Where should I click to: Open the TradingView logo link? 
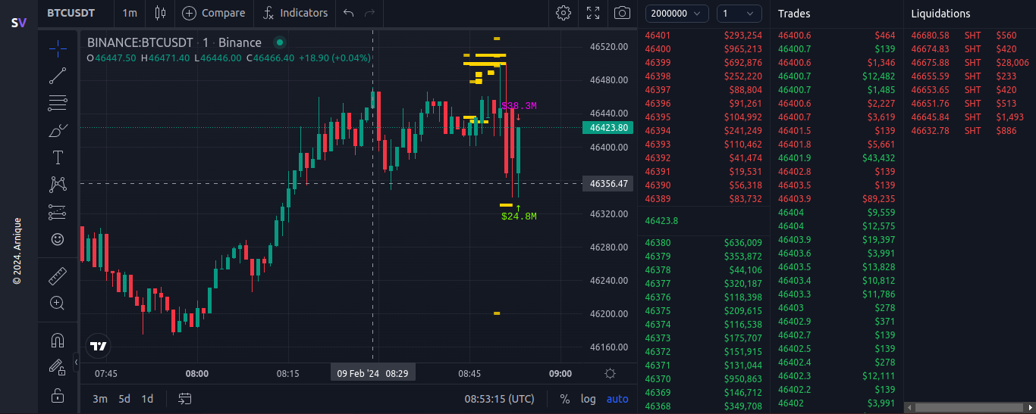98,346
